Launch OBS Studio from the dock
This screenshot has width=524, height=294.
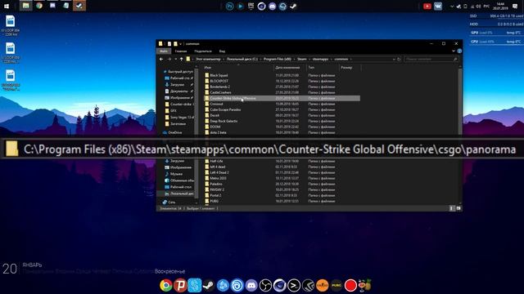(265, 285)
